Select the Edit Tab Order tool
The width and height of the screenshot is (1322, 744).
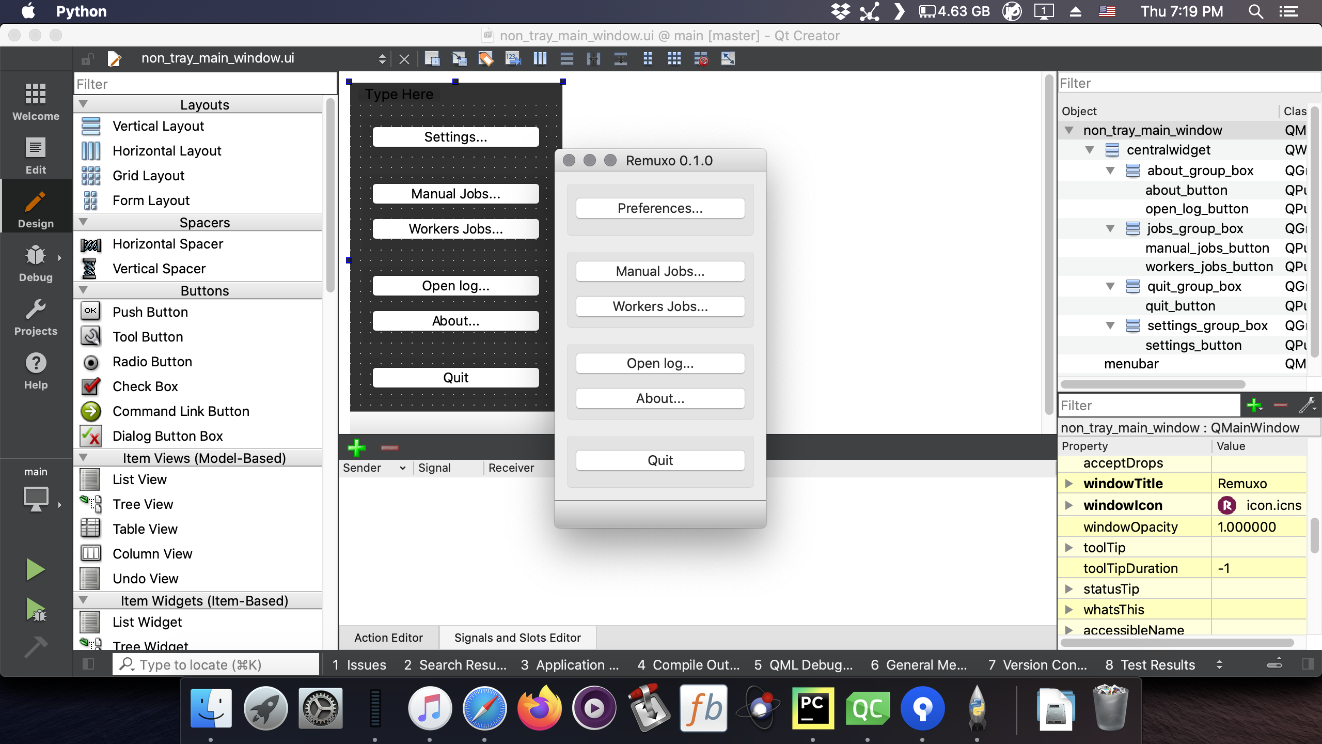[x=512, y=58]
